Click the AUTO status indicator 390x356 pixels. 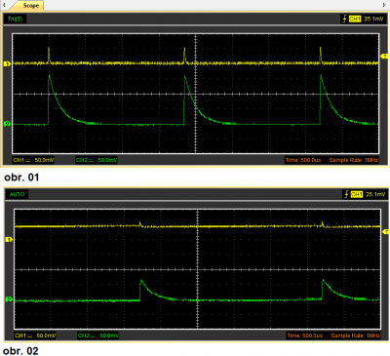18,194
